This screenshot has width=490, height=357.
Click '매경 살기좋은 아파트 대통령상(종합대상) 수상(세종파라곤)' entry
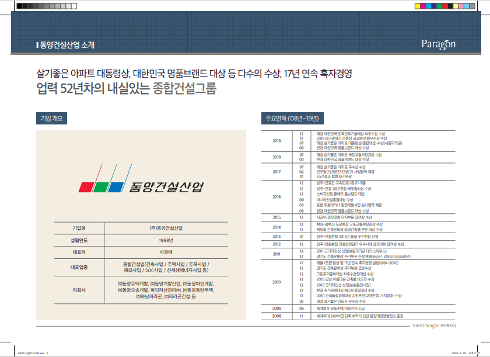[359, 143]
